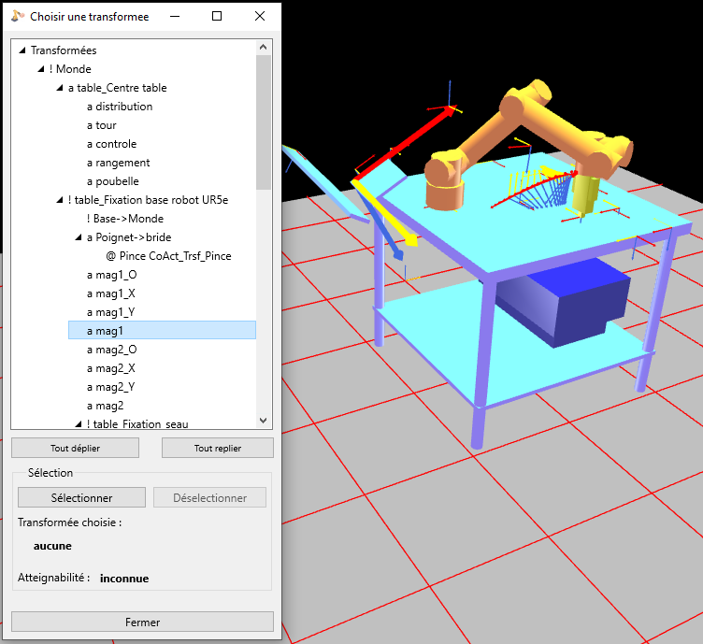This screenshot has height=644, width=703.
Task: Collapse the a Poignet->bride node
Action: (78, 237)
